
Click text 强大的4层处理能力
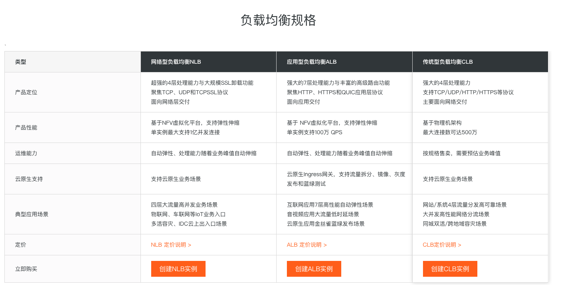point(447,83)
